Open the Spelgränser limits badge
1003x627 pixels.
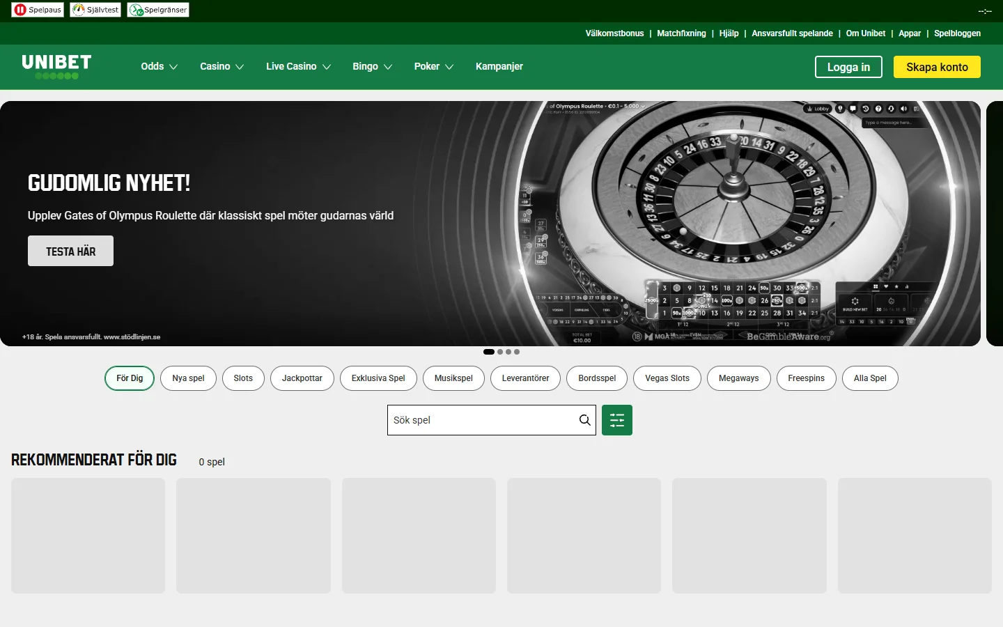tap(159, 10)
